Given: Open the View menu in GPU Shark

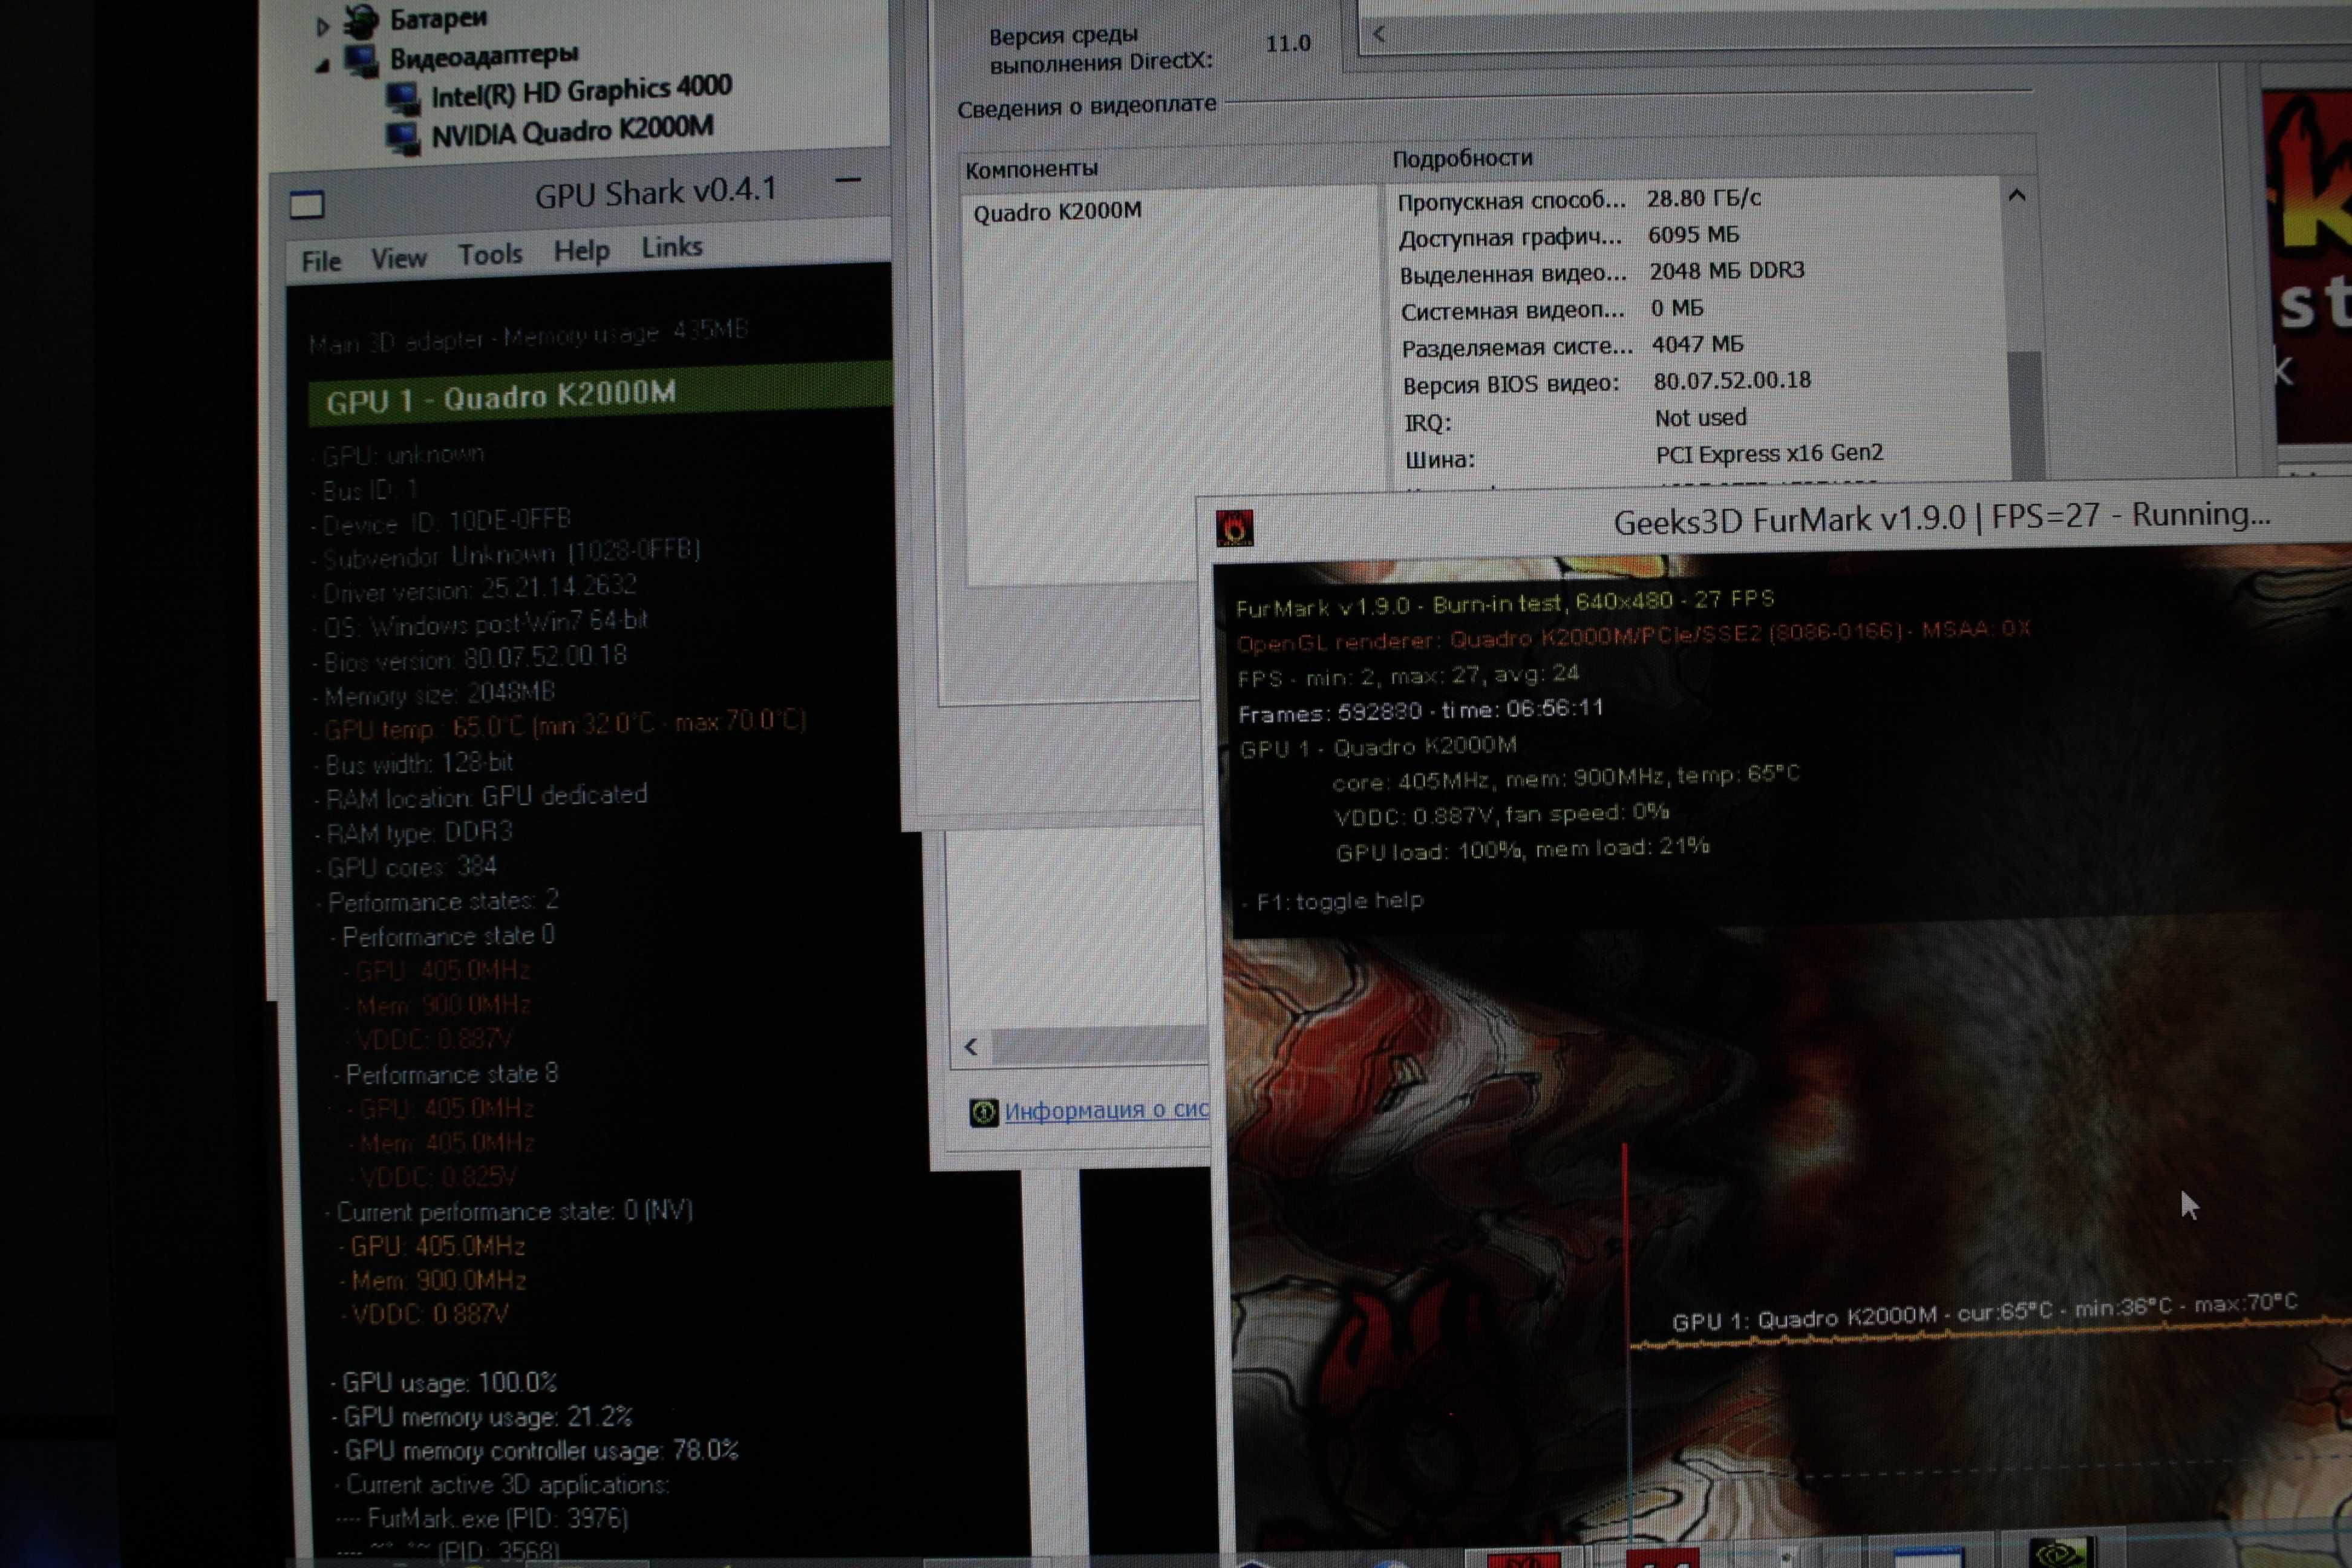Looking at the screenshot, I should click(399, 258).
